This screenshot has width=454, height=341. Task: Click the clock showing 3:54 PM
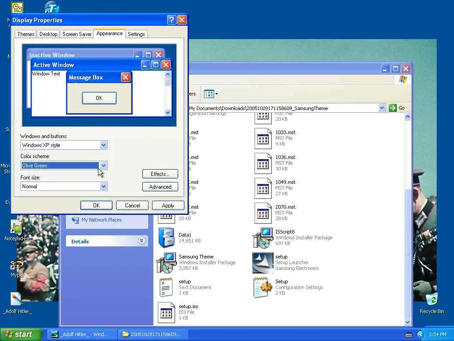pyautogui.click(x=438, y=334)
